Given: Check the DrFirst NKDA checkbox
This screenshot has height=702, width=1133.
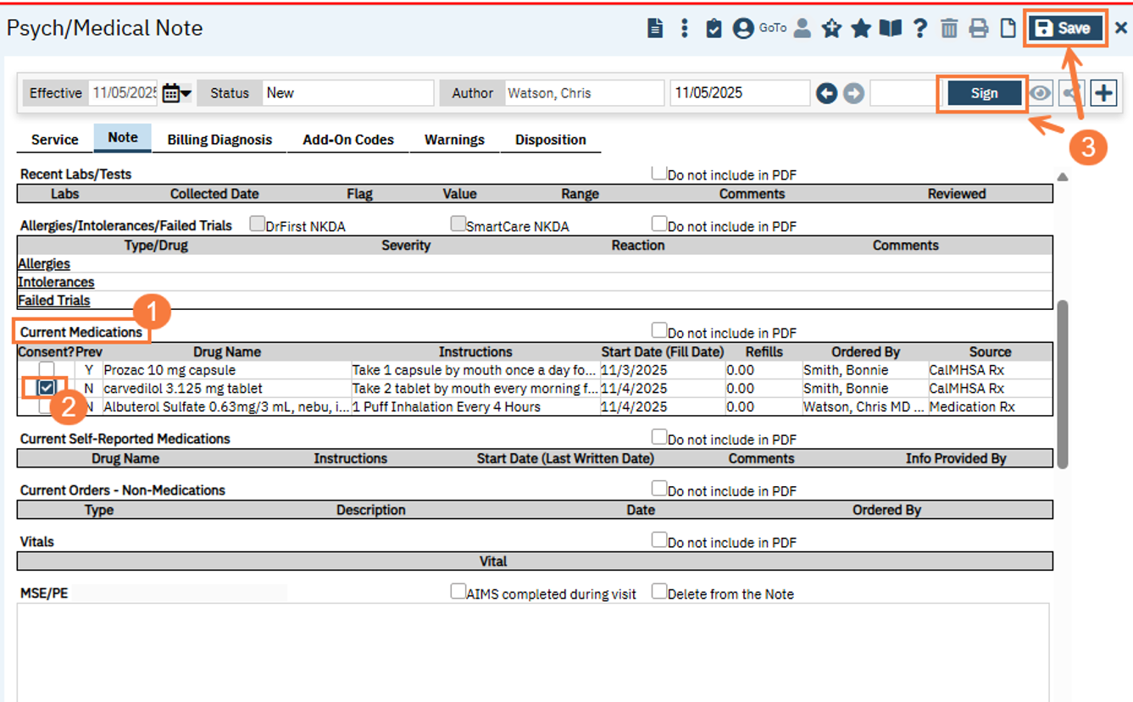Looking at the screenshot, I should pos(258,224).
